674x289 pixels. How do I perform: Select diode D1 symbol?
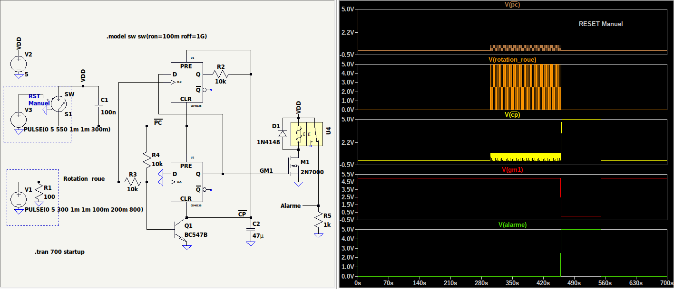[283, 134]
